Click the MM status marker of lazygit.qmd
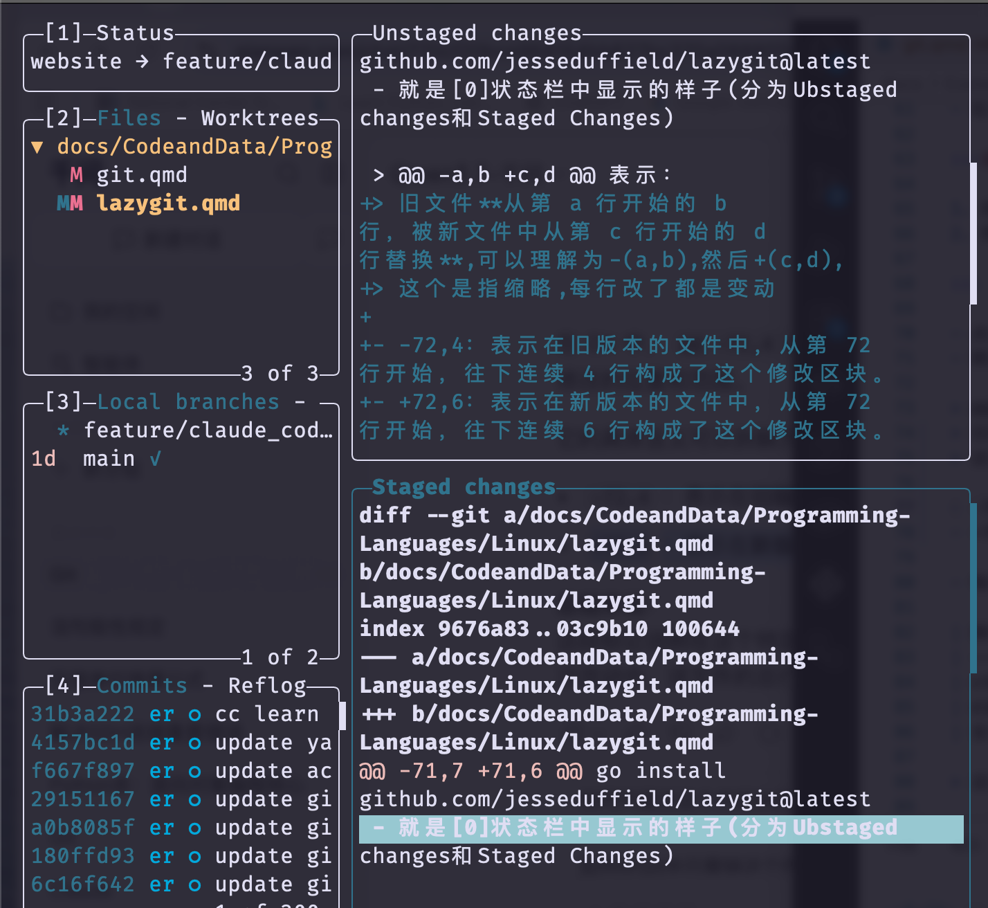Viewport: 988px width, 908px height. pyautogui.click(x=70, y=203)
